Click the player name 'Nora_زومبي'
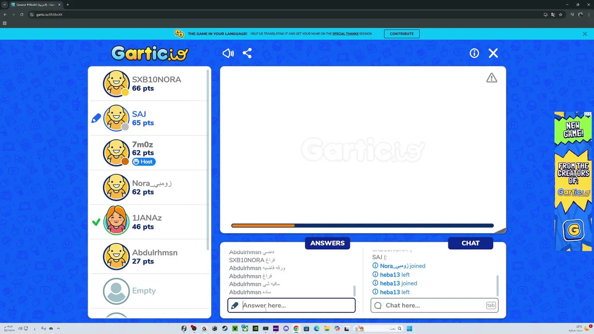 152,183
